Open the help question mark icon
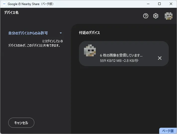177x134 pixels. 146,16
